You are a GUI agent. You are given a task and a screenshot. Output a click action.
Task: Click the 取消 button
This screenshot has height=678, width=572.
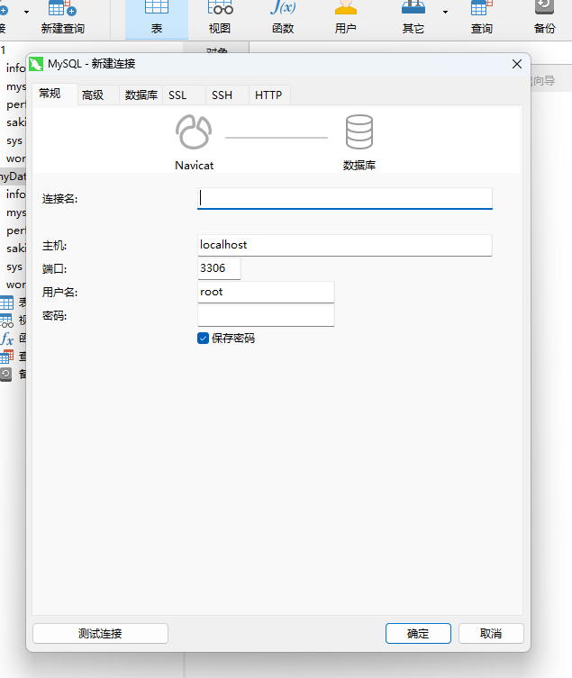pos(491,634)
